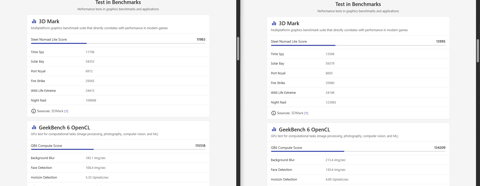Click the Solar Bay label in right pane
Image resolution: width=480 pixels, height=186 pixels.
277,64
